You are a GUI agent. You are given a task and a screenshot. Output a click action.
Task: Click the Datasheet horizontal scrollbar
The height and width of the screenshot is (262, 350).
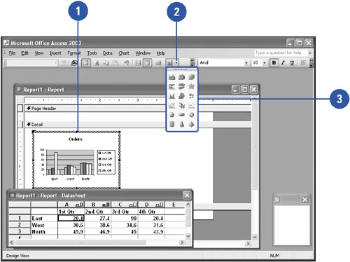(x=96, y=242)
